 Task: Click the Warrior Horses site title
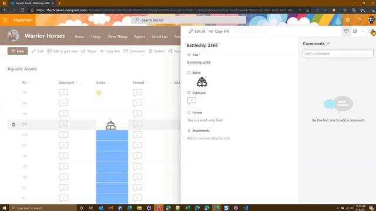(45, 36)
